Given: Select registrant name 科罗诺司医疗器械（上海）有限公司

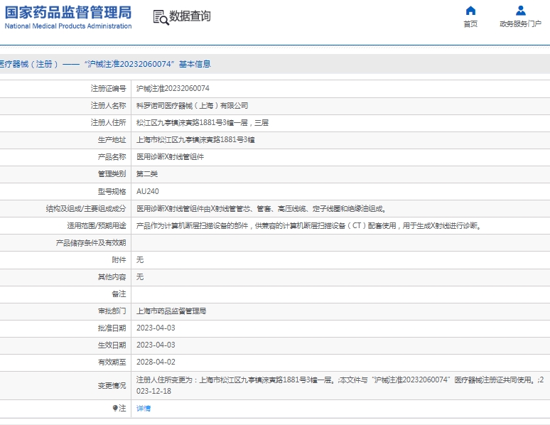Looking at the screenshot, I should click(x=193, y=106).
